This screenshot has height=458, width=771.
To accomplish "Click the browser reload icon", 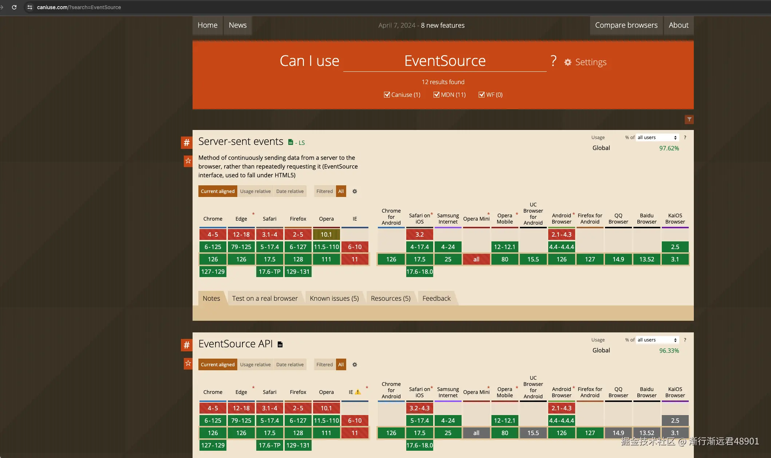I will [x=14, y=7].
